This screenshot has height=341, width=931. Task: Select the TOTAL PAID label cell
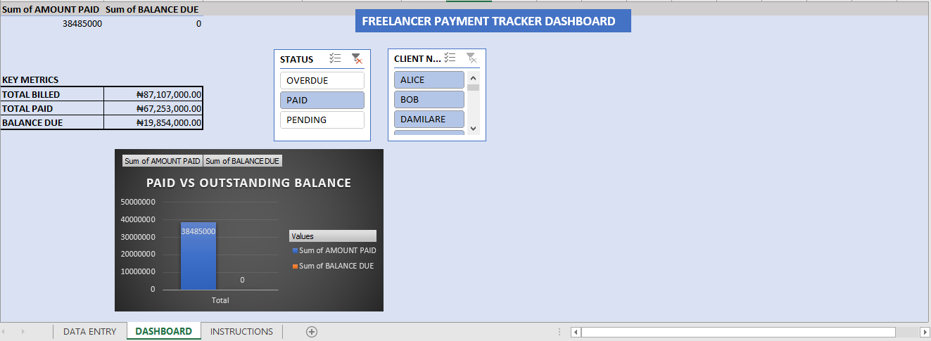pyautogui.click(x=52, y=108)
